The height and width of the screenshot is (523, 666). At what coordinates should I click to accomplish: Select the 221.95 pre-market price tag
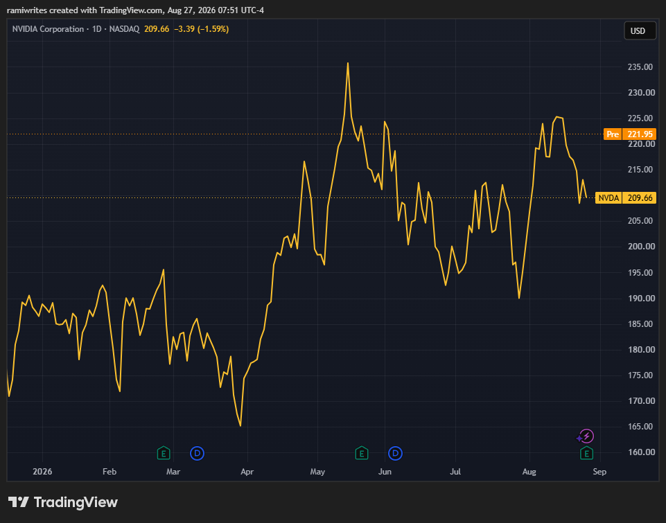(640, 134)
